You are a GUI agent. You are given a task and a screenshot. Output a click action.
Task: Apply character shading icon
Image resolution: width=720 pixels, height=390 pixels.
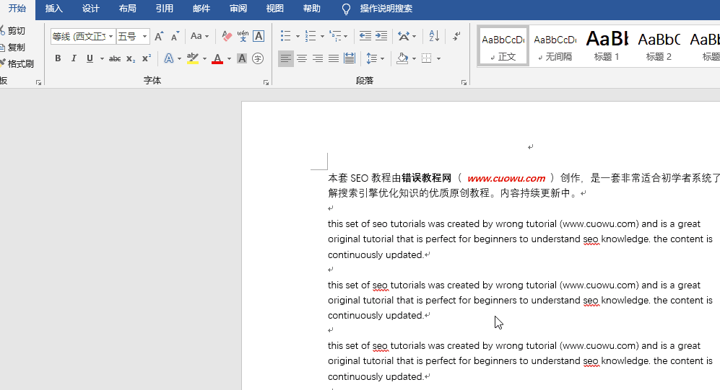point(242,58)
